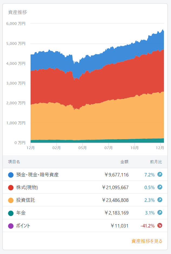Click the teal dot for 年金
The image size is (171, 254).
11,213
